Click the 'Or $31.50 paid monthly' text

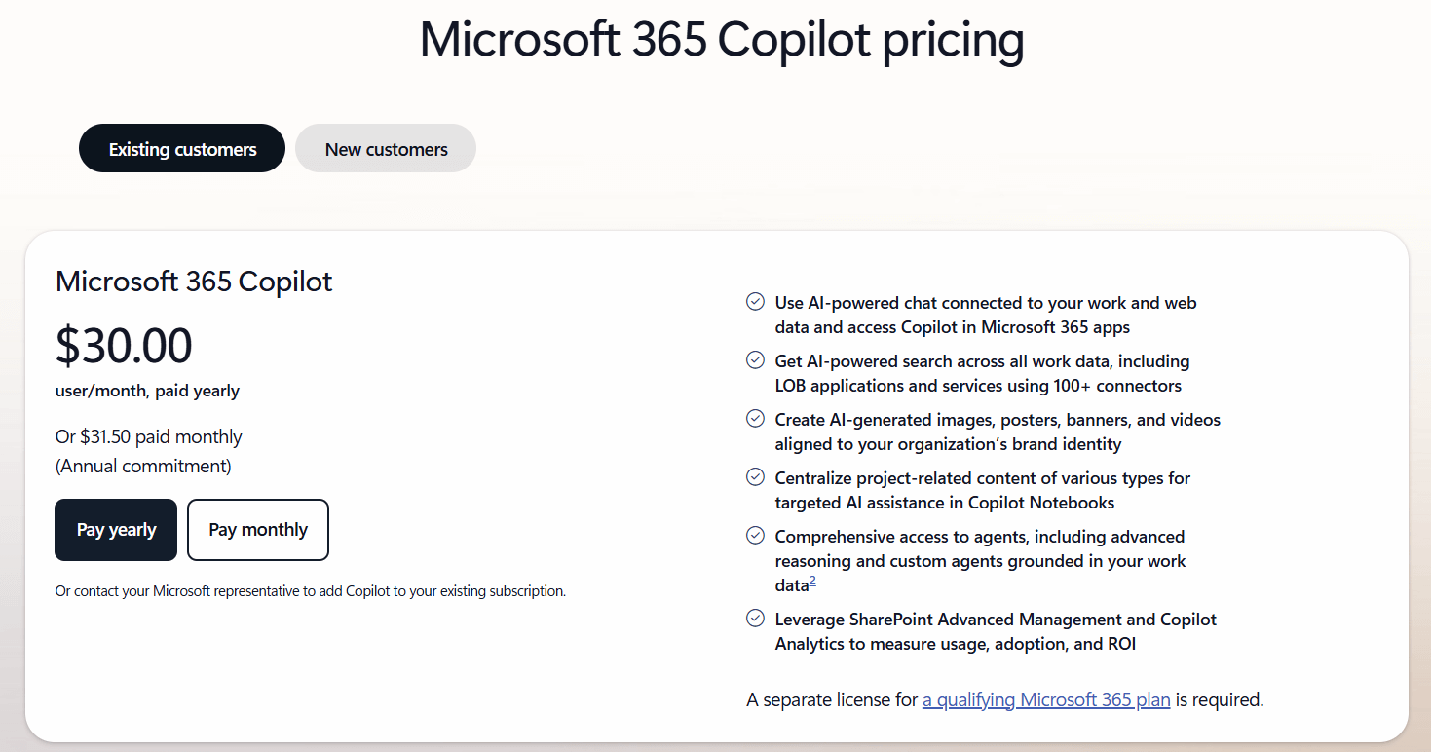click(149, 436)
